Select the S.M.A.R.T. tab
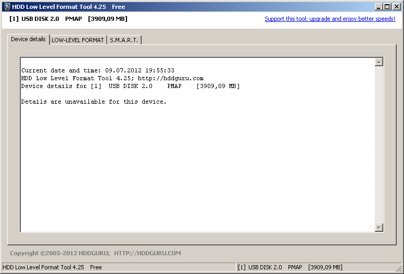The width and height of the screenshot is (404, 274). (124, 40)
